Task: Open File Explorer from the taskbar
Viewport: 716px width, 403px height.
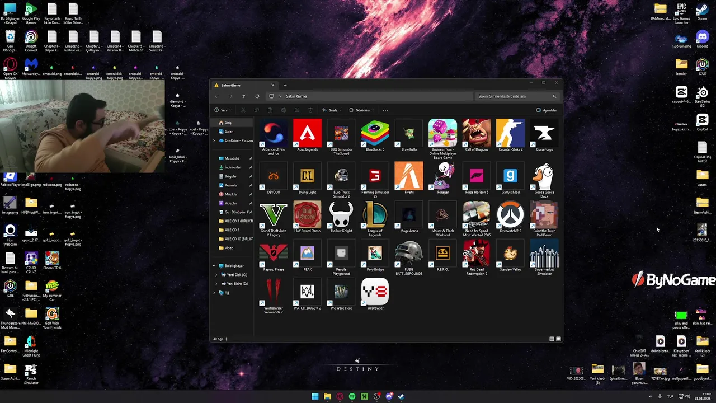Action: pos(327,396)
